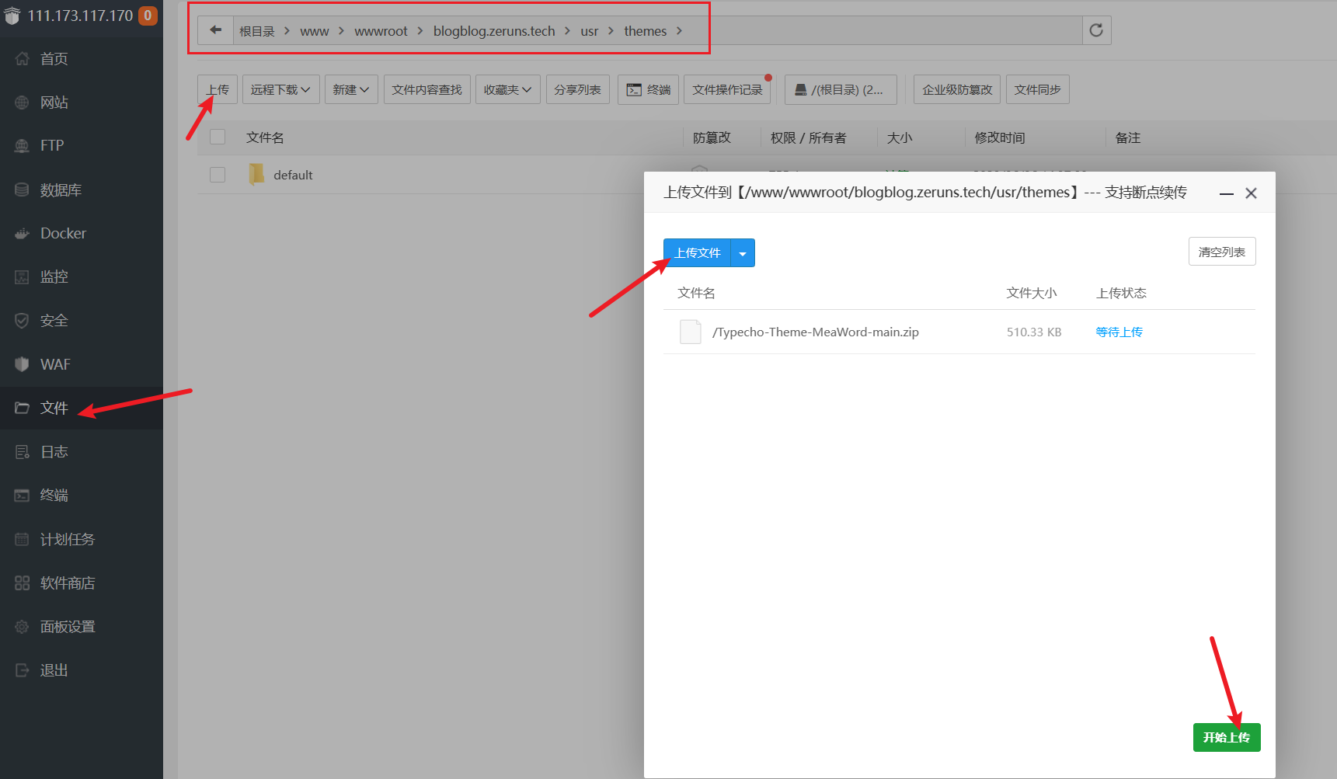Click the globe icon beside 网站
The height and width of the screenshot is (779, 1337).
tap(22, 102)
